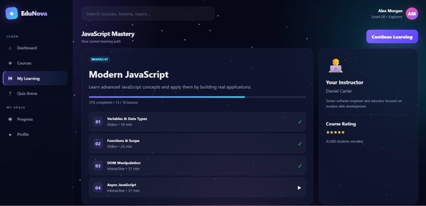Click the 72% completed lessons text

pos(113,102)
